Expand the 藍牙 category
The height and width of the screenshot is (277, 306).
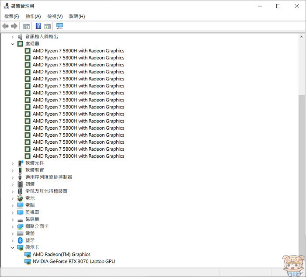pos(13,241)
